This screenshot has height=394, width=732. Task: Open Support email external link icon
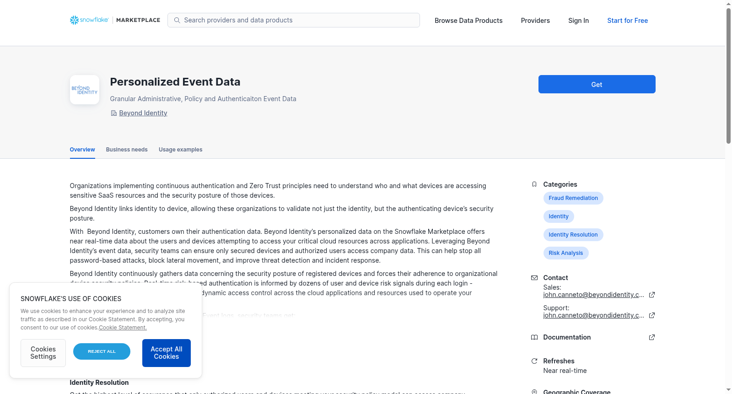pos(652,315)
